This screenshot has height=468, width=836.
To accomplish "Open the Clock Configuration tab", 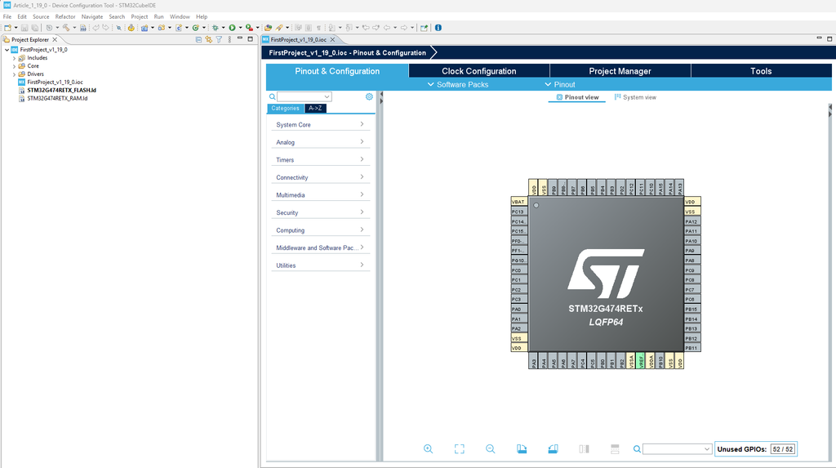I will coord(478,71).
